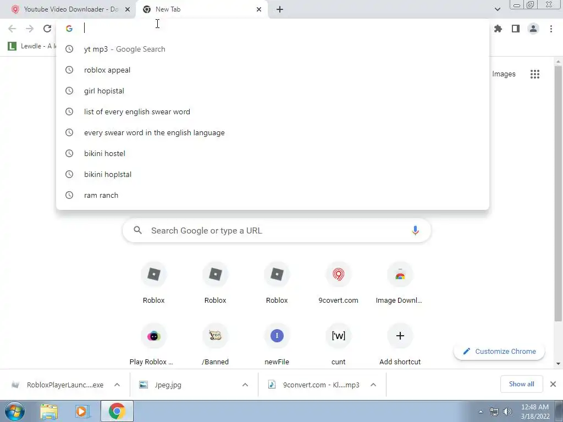Select 'every swear word in the english language'

[273, 132]
